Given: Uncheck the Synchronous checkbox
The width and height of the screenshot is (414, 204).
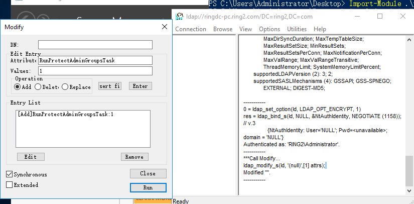Looking at the screenshot, I should 10,174.
